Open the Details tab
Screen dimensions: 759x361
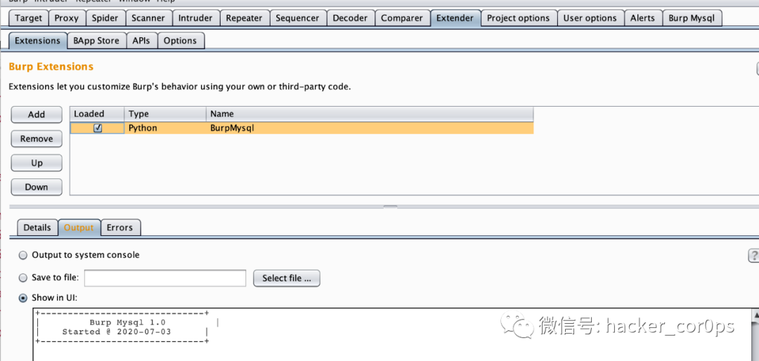(x=37, y=228)
